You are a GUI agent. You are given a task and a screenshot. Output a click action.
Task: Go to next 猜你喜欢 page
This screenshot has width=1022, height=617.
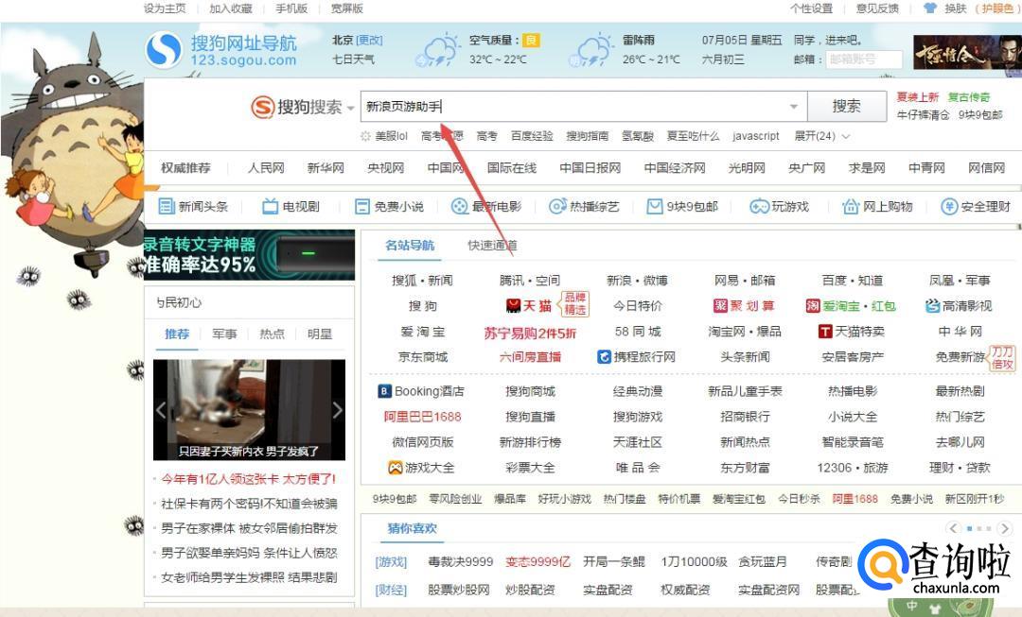point(1004,528)
